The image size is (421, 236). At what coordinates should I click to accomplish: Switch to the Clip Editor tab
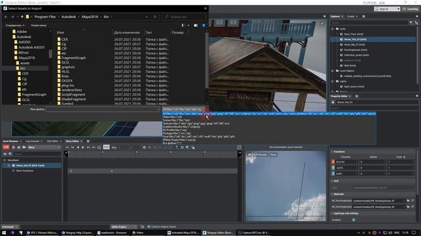coord(53,141)
